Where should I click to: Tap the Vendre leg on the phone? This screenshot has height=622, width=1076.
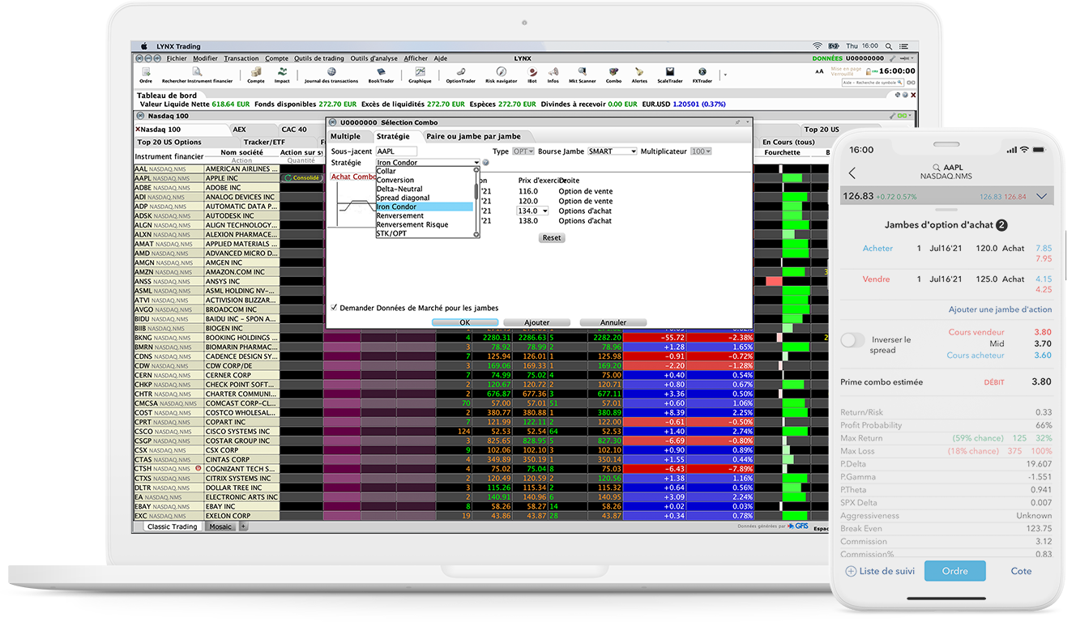947,283
